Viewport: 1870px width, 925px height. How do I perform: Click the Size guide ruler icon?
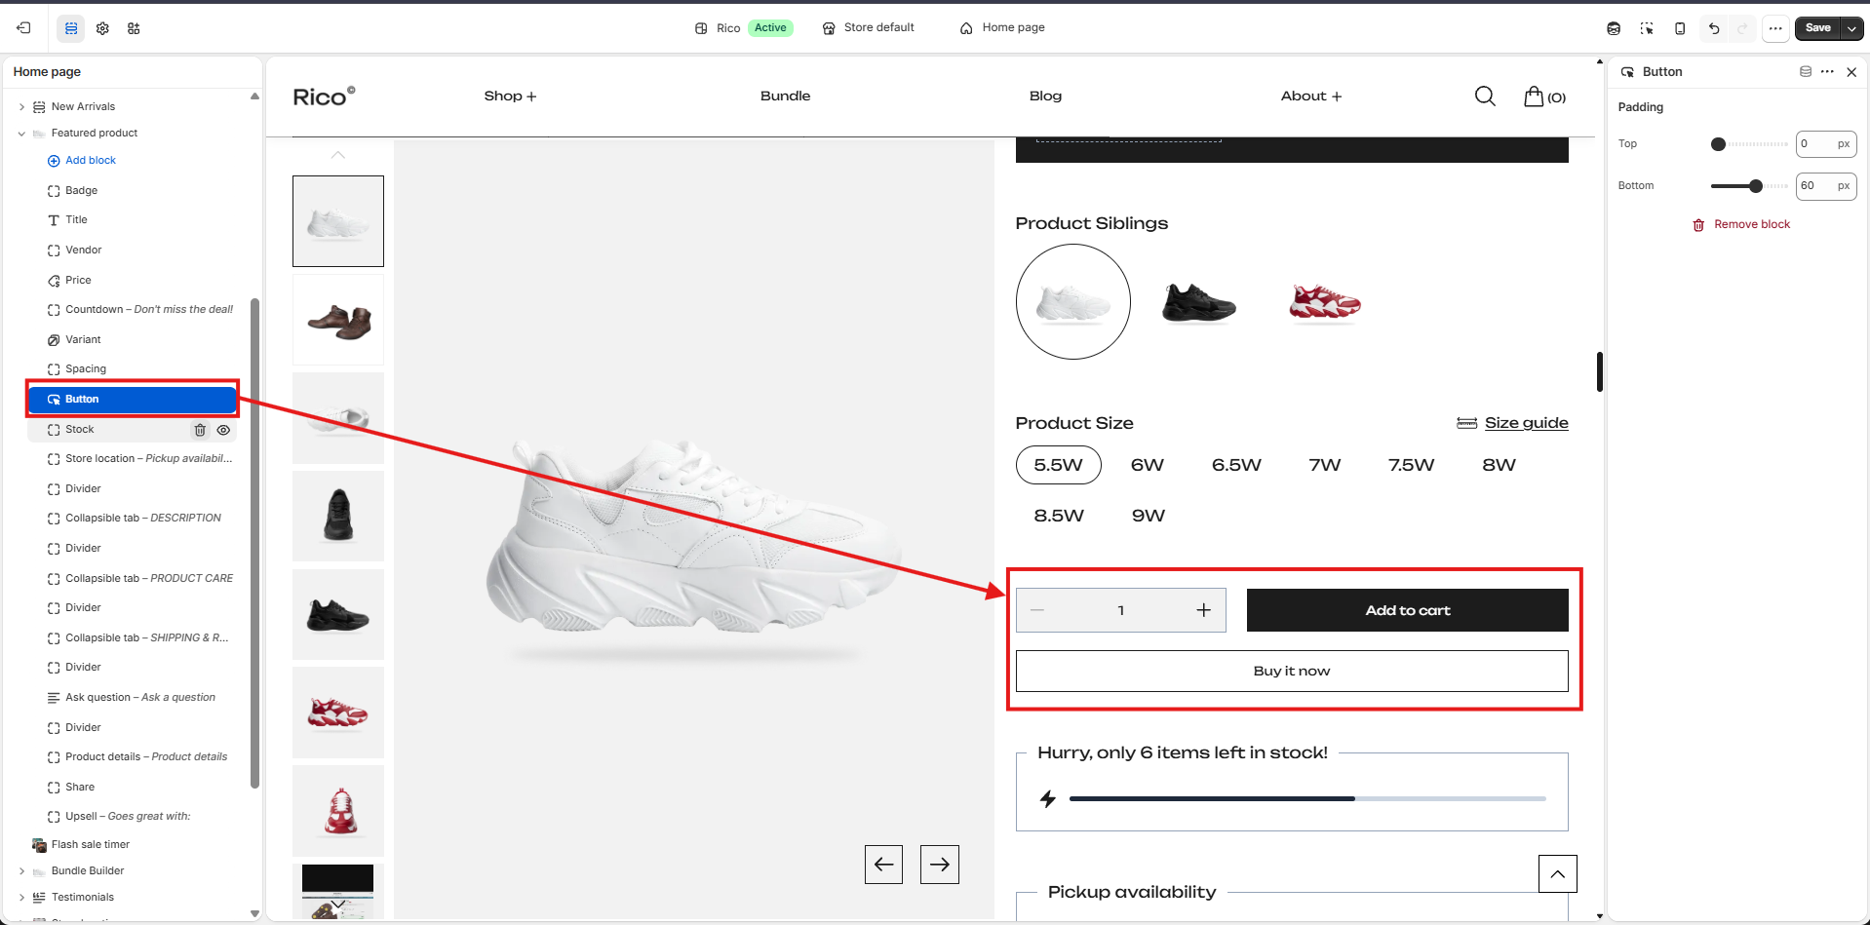pyautogui.click(x=1466, y=423)
